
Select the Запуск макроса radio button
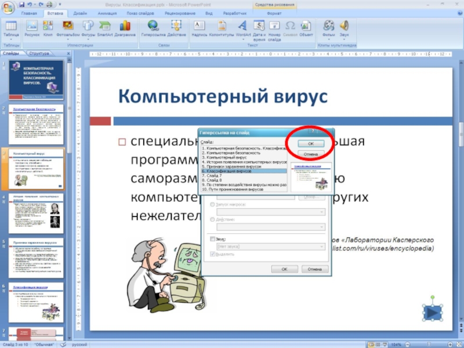click(212, 204)
